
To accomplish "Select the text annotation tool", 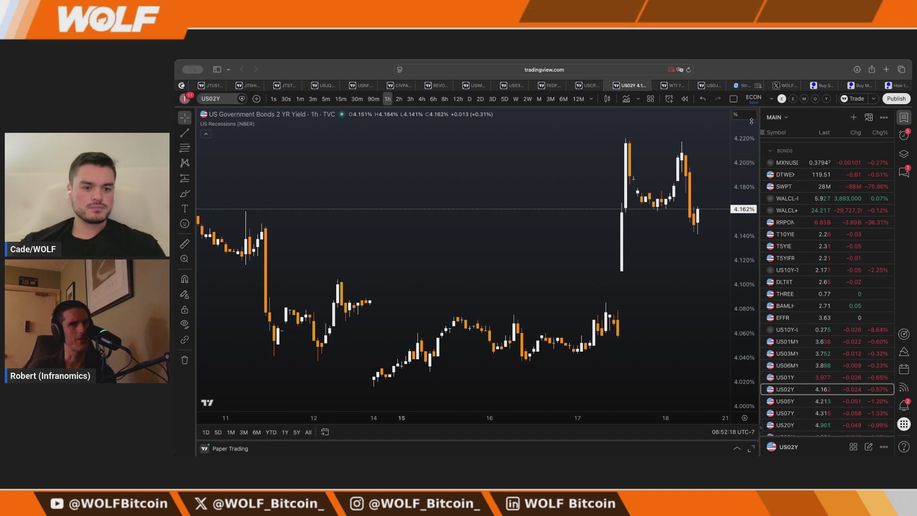I will pos(185,209).
